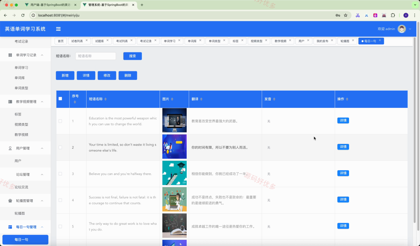Open a new browser tab with plus icon

(x=142, y=5)
